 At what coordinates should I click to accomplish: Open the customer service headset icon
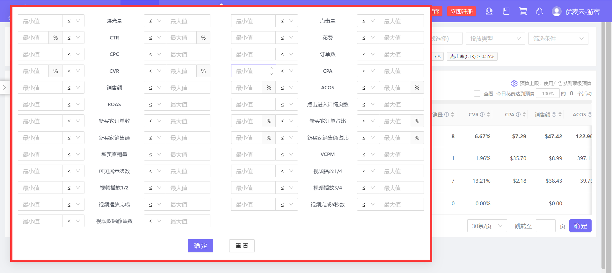pos(489,12)
